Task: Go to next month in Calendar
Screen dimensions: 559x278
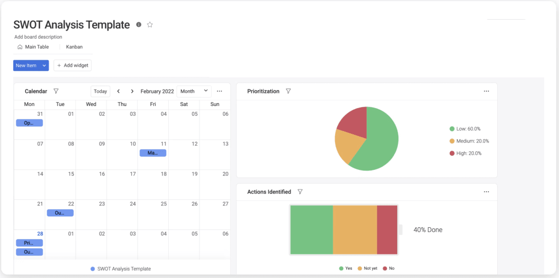Action: (x=132, y=91)
